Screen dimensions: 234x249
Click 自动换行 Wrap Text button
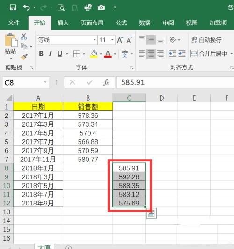(x=206, y=40)
